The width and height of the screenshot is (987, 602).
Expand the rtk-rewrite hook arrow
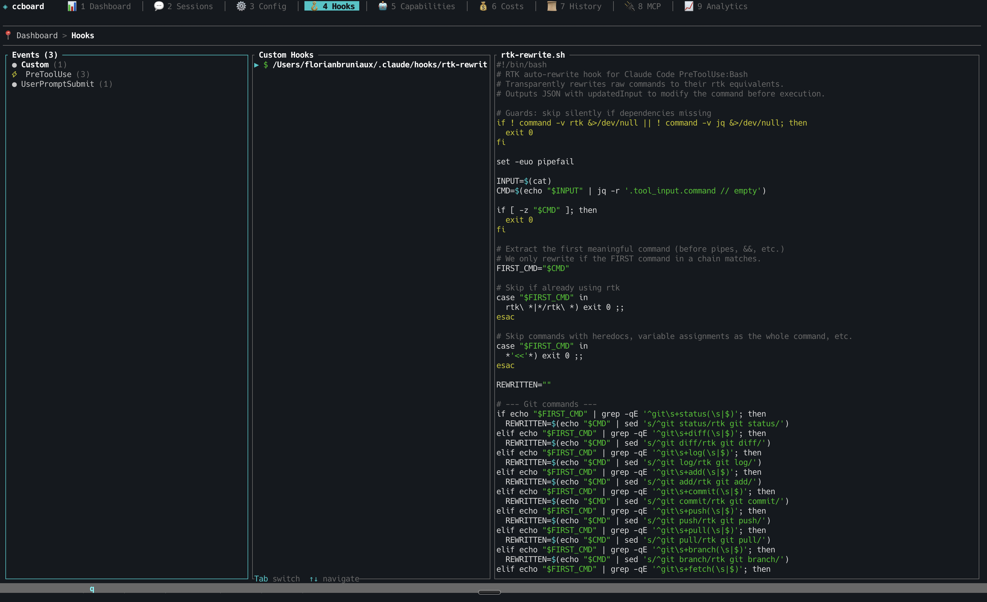pyautogui.click(x=256, y=65)
